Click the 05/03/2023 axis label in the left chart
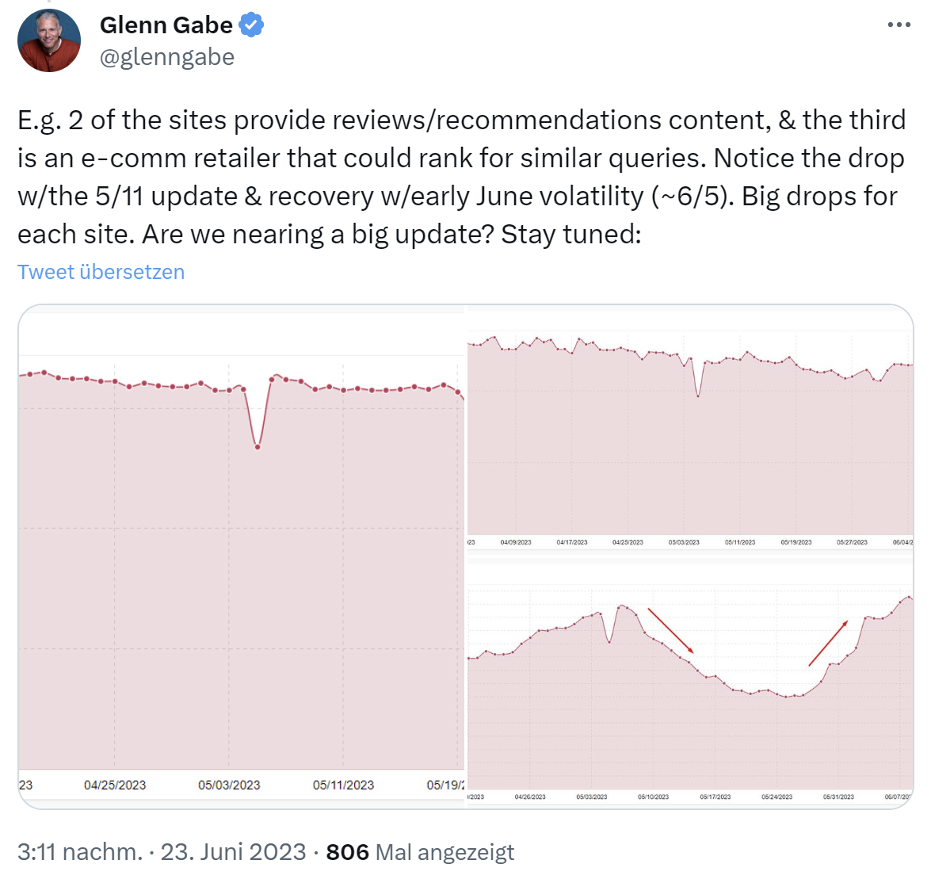 (229, 785)
